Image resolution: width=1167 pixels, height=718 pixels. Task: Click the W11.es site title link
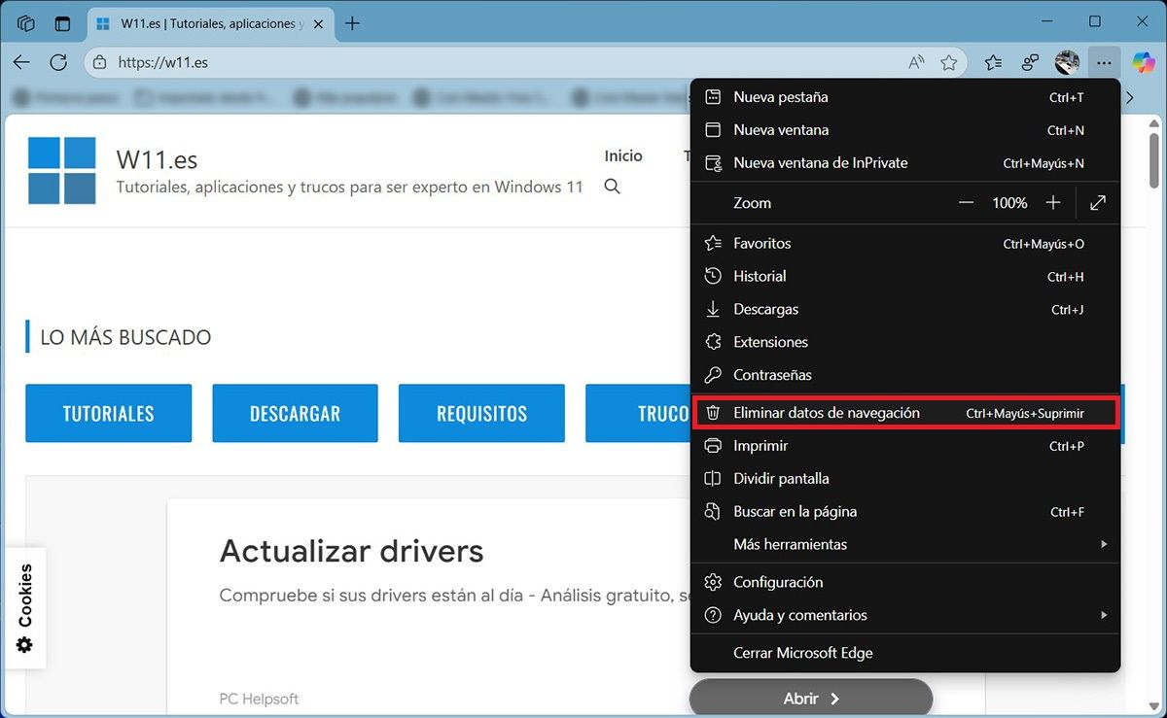157,159
